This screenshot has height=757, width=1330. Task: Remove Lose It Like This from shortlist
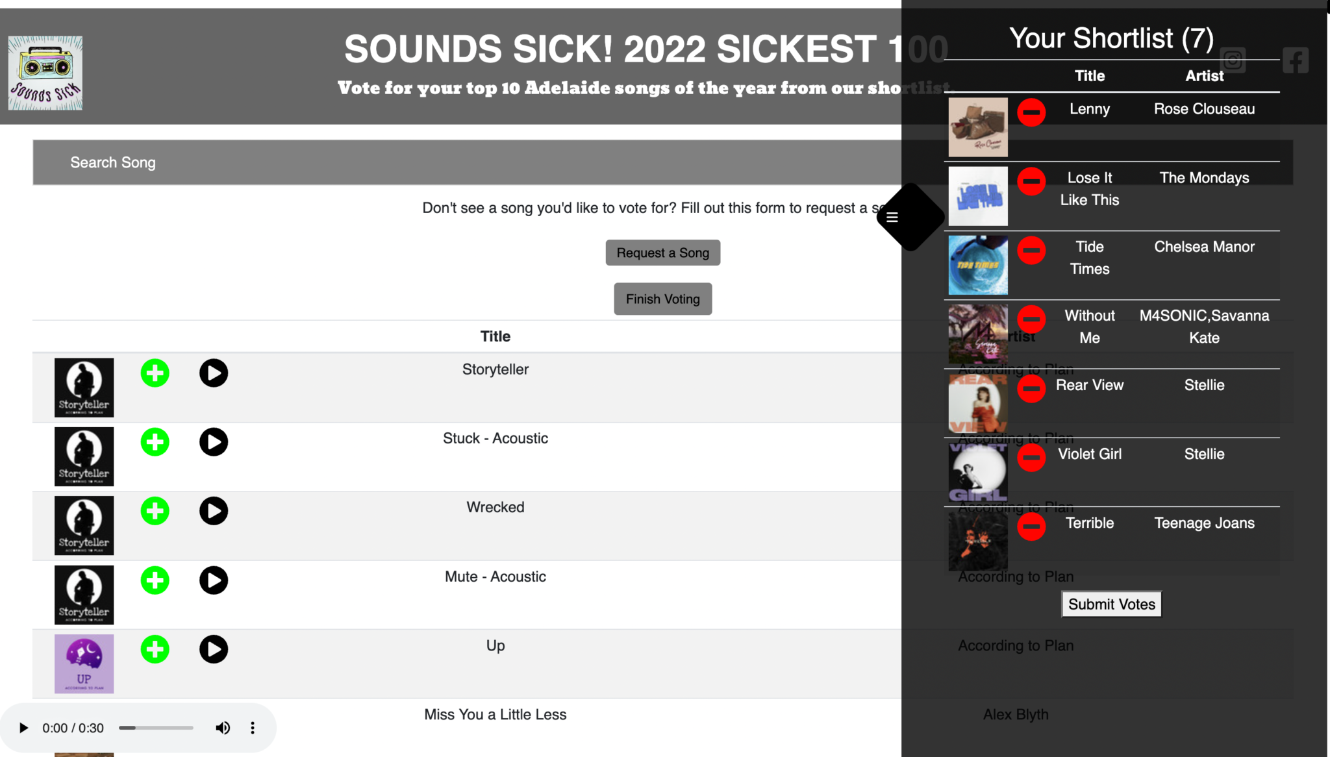[x=1031, y=181]
